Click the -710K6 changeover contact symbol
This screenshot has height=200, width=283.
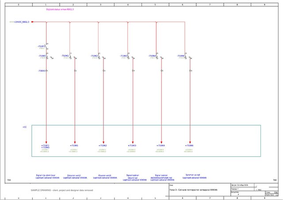click(x=188, y=56)
